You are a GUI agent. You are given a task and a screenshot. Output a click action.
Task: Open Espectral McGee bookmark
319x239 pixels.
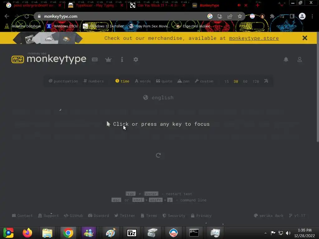point(193,26)
